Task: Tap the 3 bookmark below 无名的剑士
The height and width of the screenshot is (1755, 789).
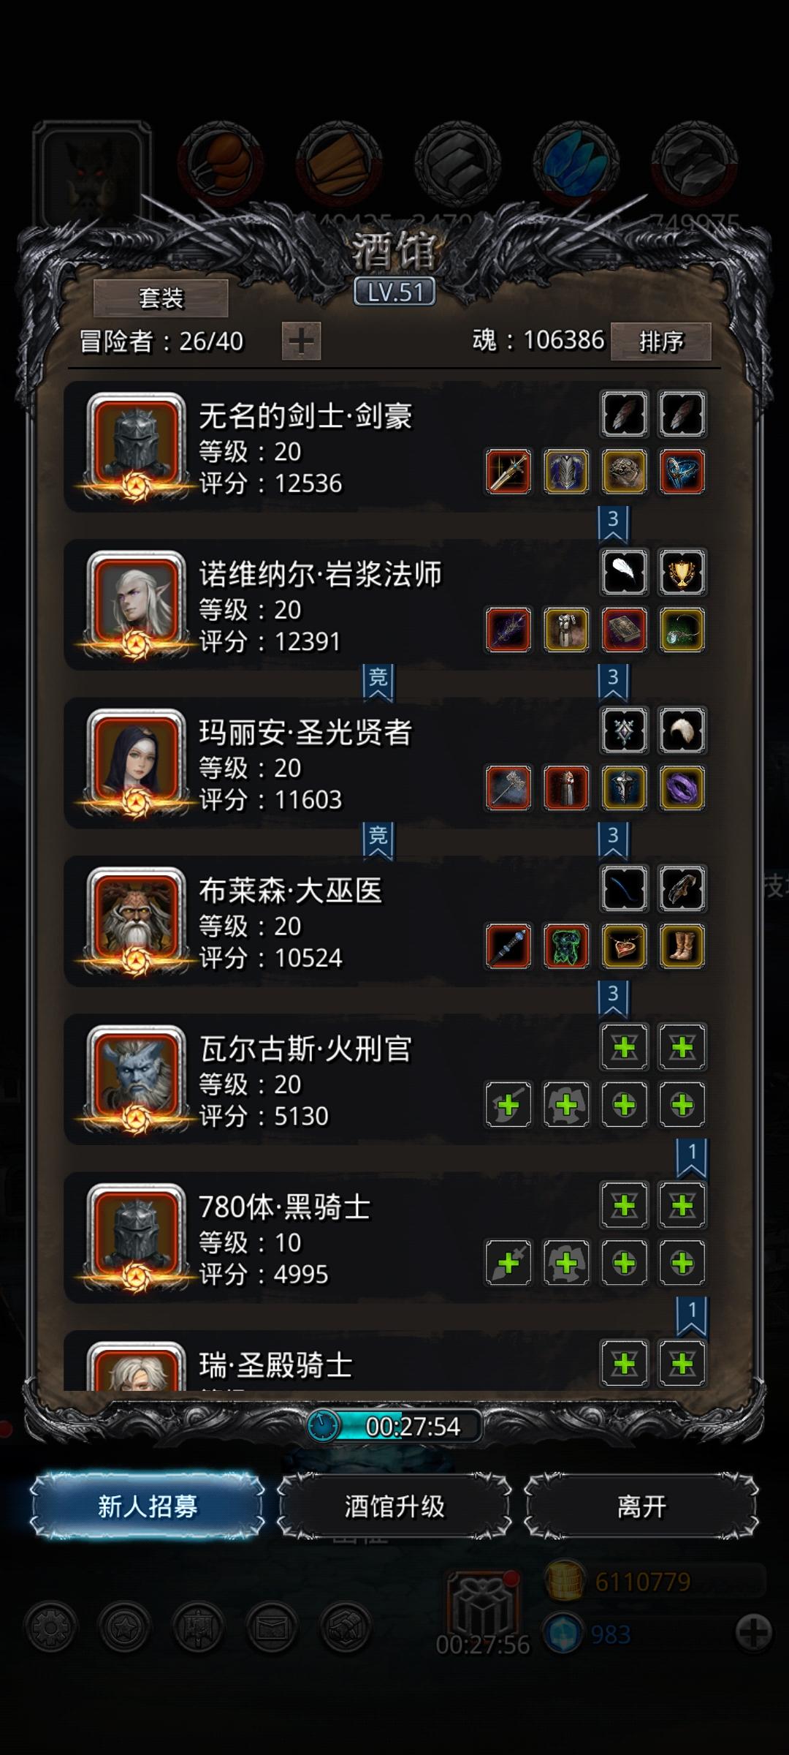Action: [613, 524]
